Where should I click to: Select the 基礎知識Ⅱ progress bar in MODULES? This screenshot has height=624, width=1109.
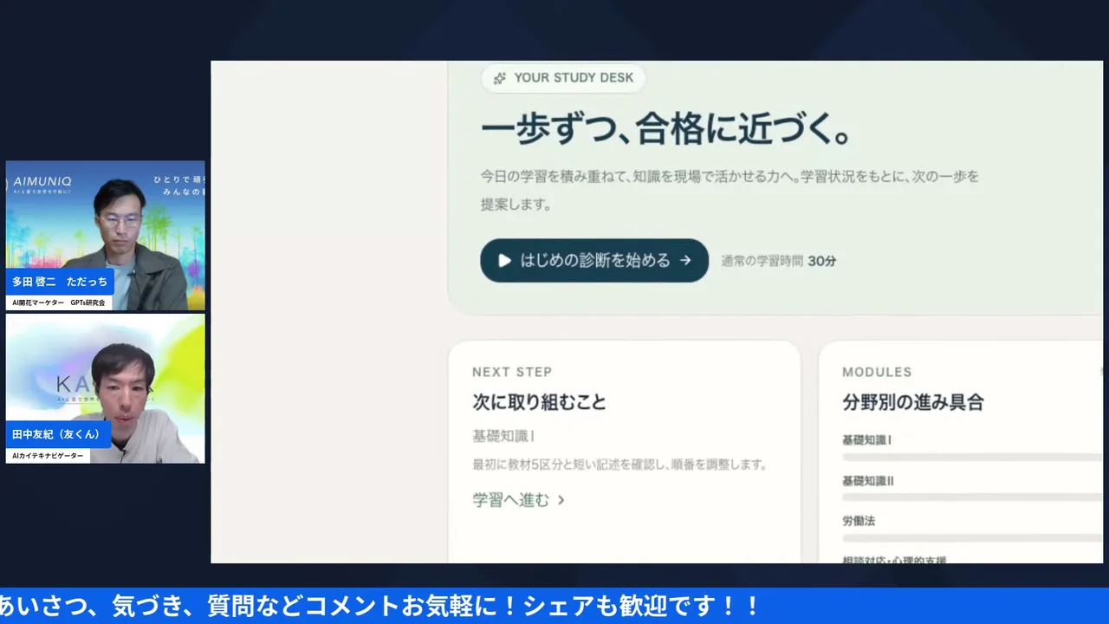tap(972, 497)
